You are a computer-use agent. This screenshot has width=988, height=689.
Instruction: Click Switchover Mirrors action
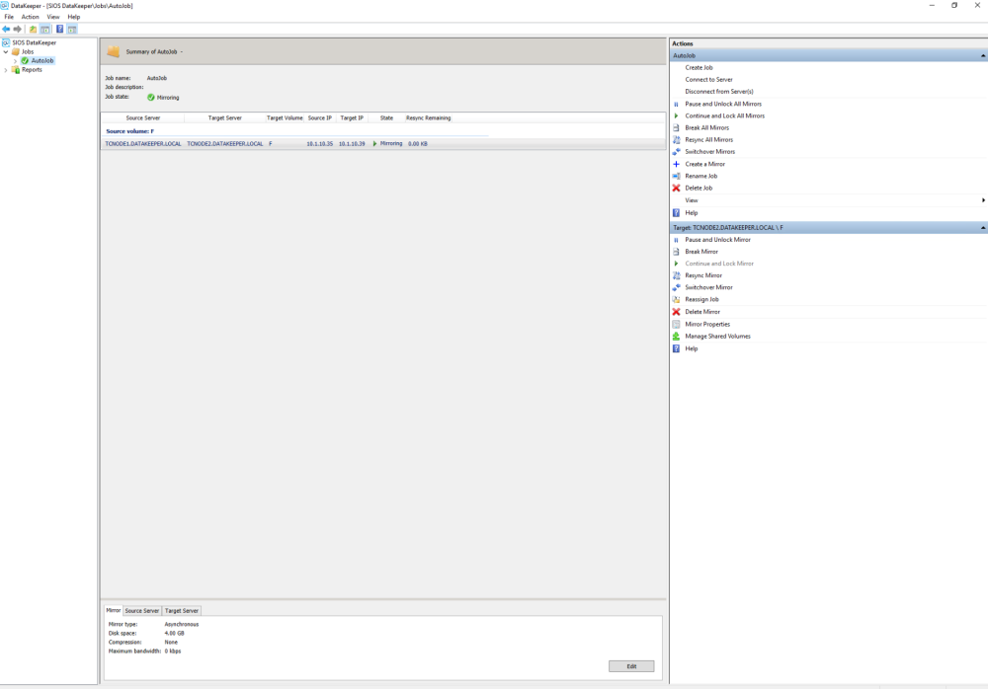point(710,152)
